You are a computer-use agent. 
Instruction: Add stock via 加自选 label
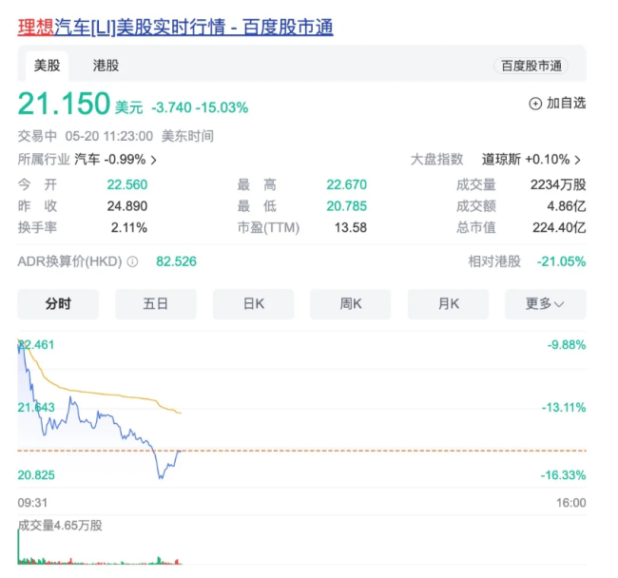pos(566,104)
